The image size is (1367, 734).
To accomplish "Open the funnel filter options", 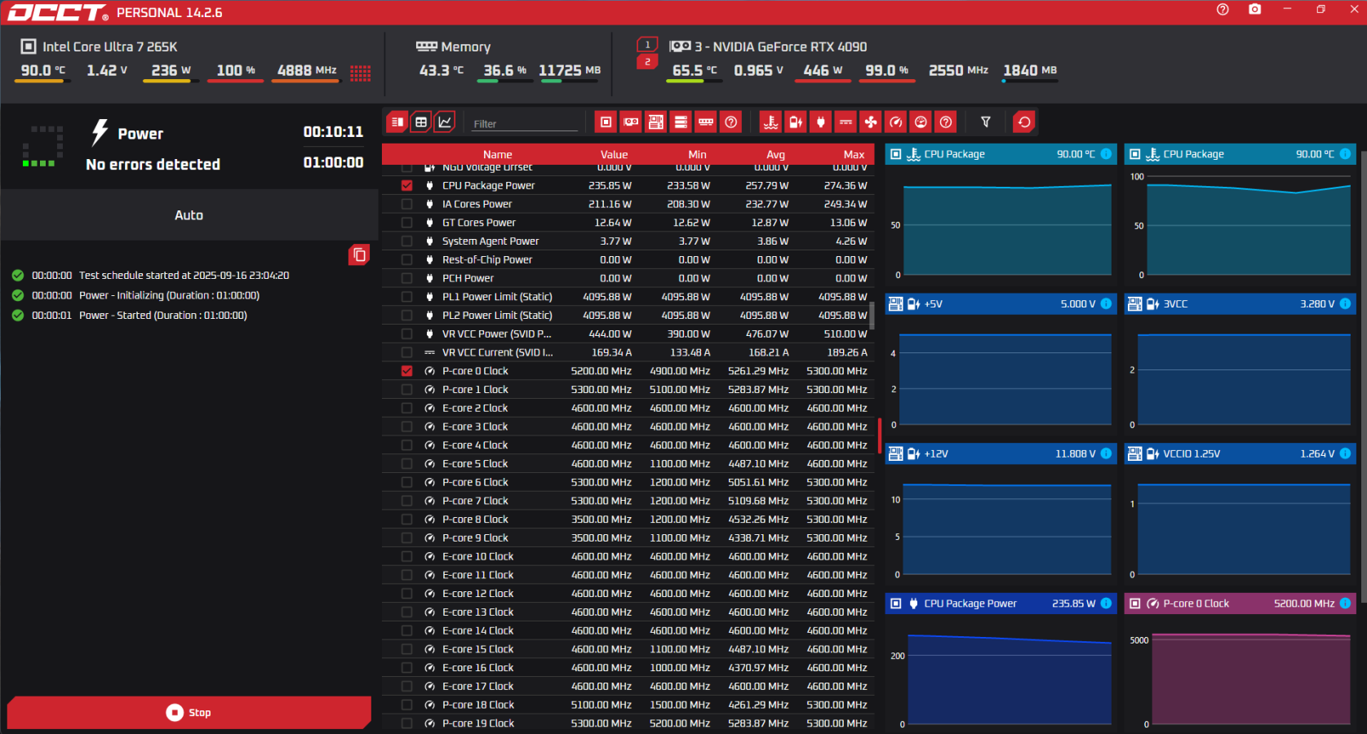I will 985,122.
